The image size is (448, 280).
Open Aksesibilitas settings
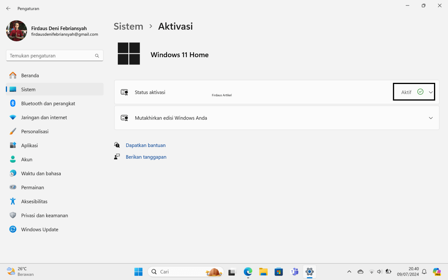pyautogui.click(x=34, y=201)
